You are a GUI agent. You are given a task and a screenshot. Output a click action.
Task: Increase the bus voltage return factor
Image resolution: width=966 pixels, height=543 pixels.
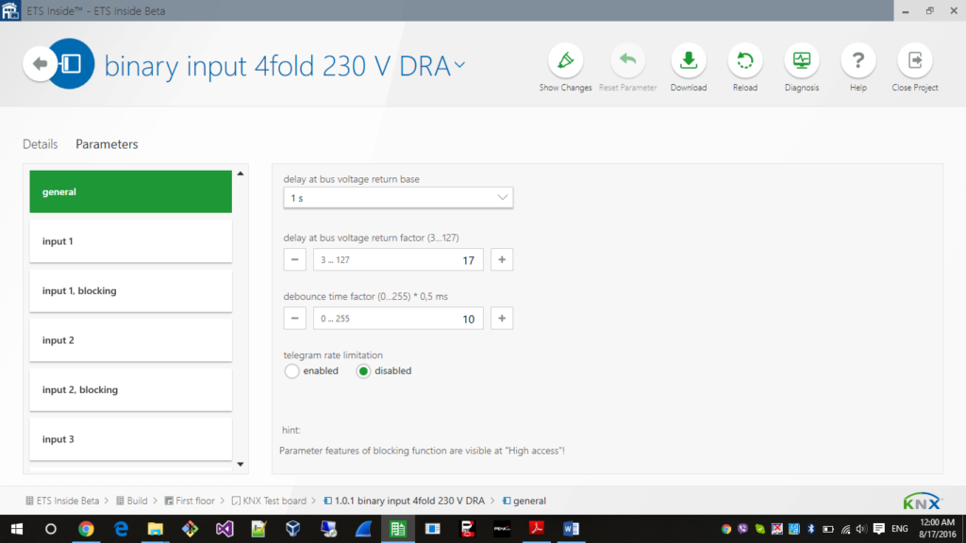point(502,260)
